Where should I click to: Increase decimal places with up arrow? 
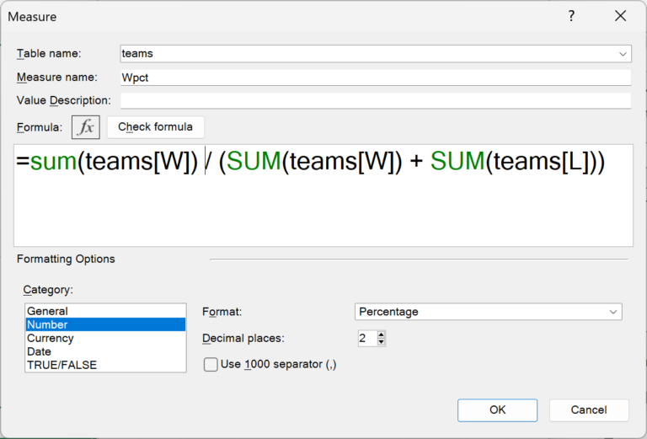(382, 335)
